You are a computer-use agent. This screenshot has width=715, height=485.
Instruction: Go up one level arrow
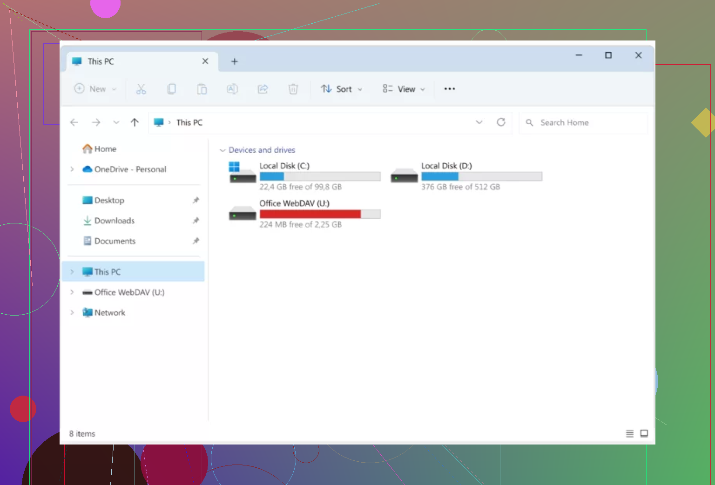point(135,122)
